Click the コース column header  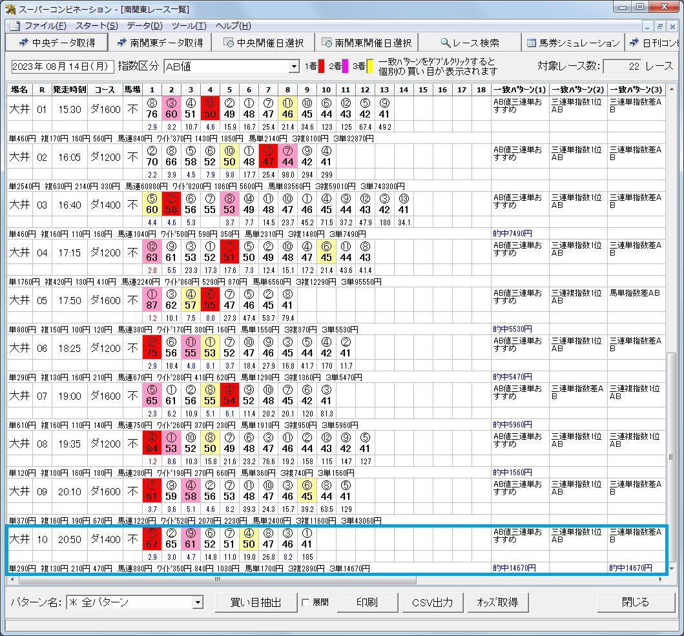click(x=105, y=89)
